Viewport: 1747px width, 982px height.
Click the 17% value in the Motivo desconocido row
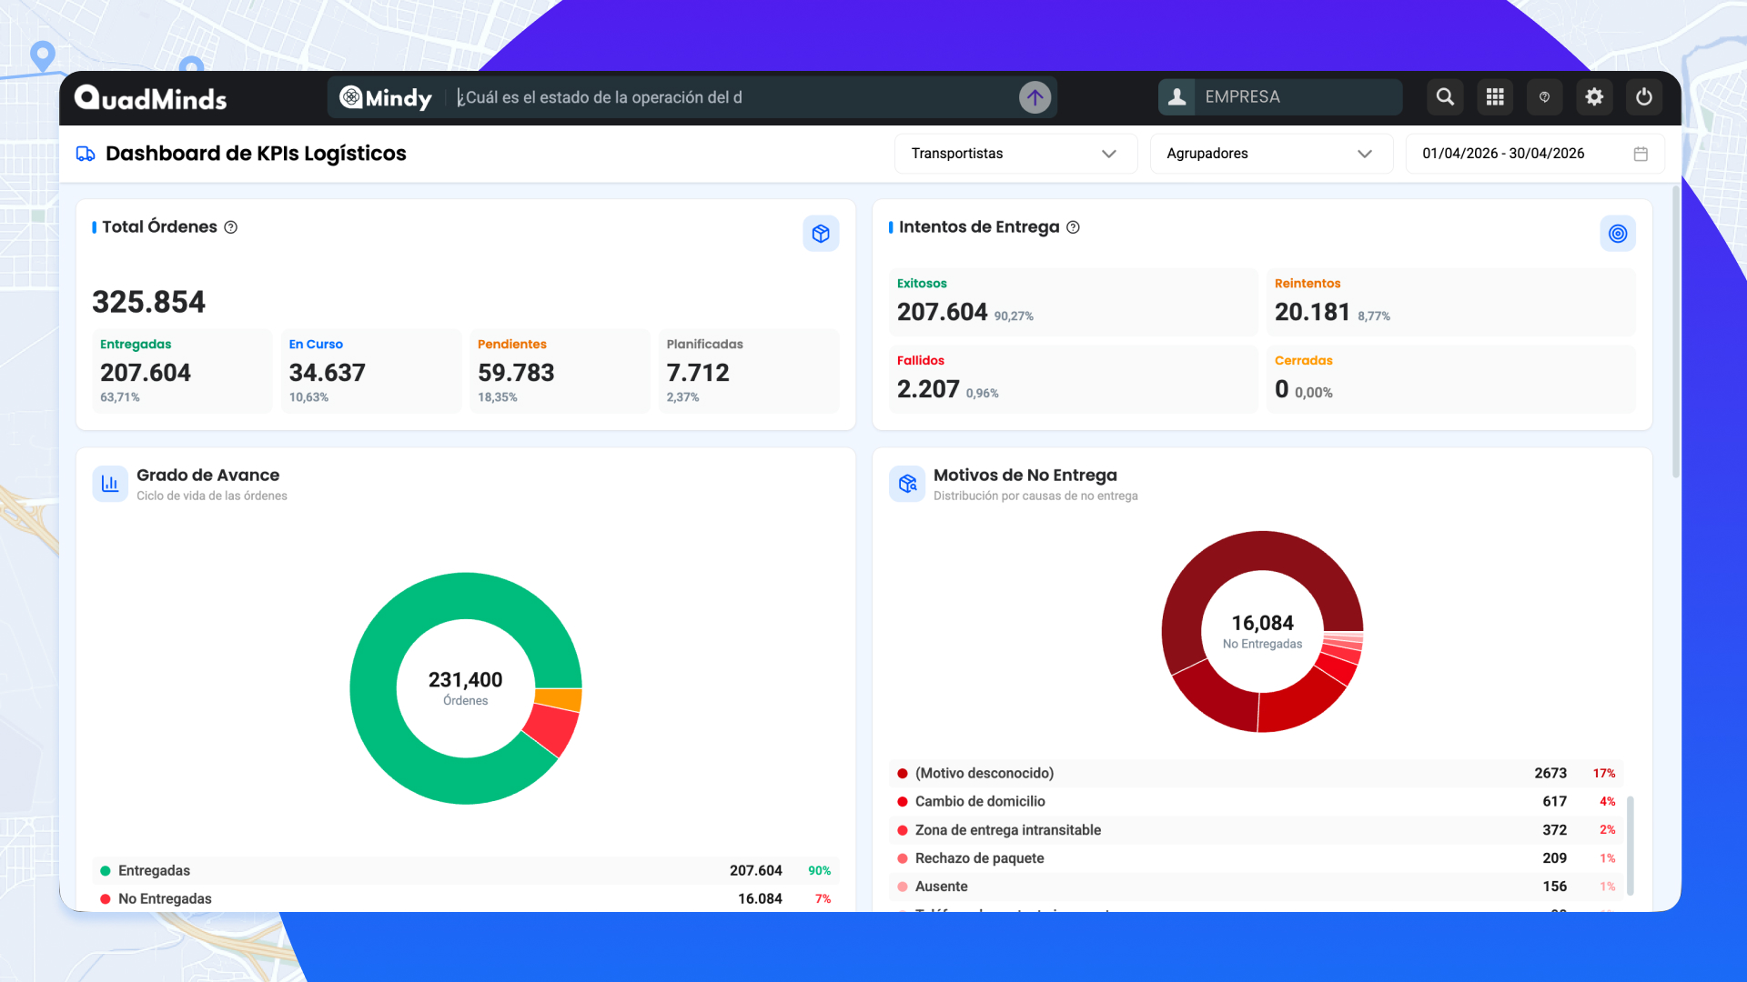pos(1603,774)
